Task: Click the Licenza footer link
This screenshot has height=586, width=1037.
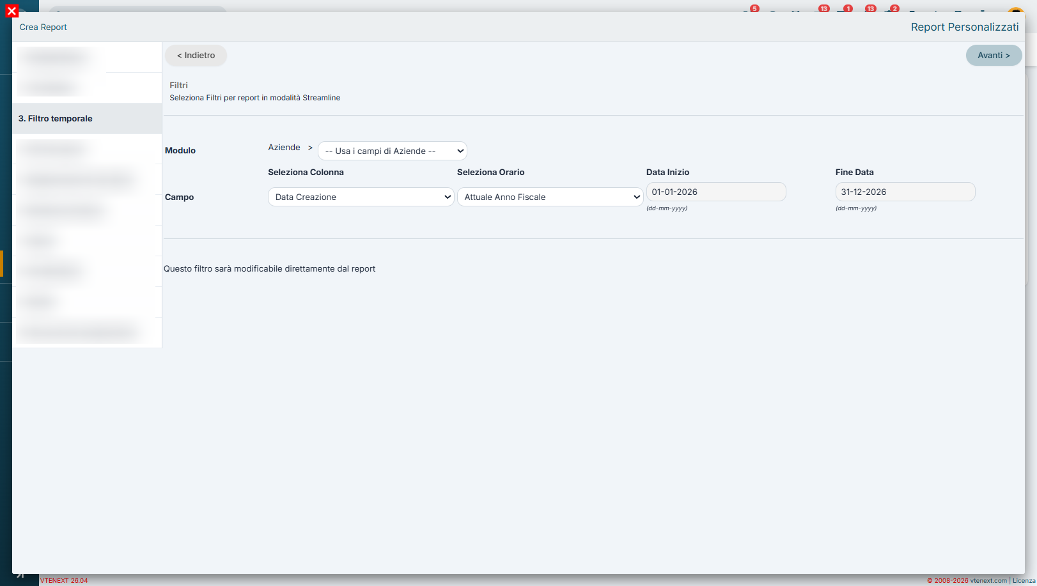Action: 1024,580
